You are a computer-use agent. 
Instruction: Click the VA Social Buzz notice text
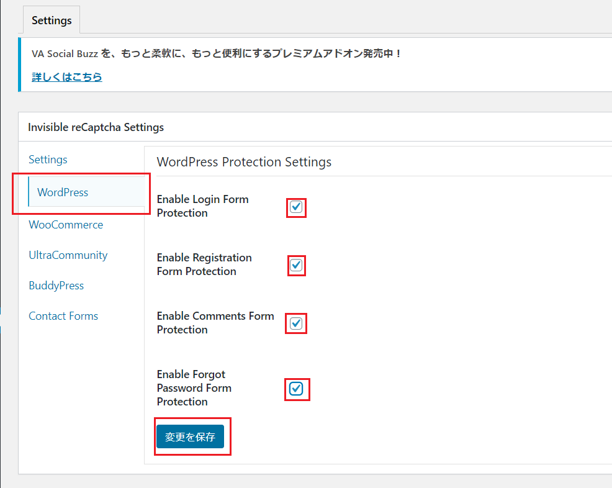[x=217, y=53]
